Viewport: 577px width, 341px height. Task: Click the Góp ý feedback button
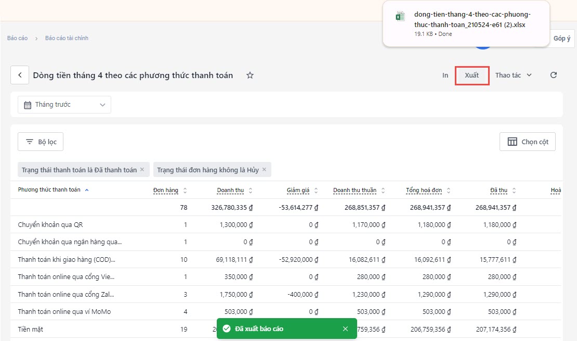(x=561, y=39)
